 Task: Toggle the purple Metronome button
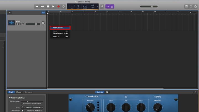pyautogui.click(x=112, y=6)
